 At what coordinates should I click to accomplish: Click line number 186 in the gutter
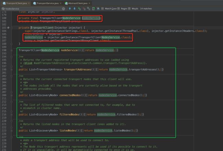point(4,37)
